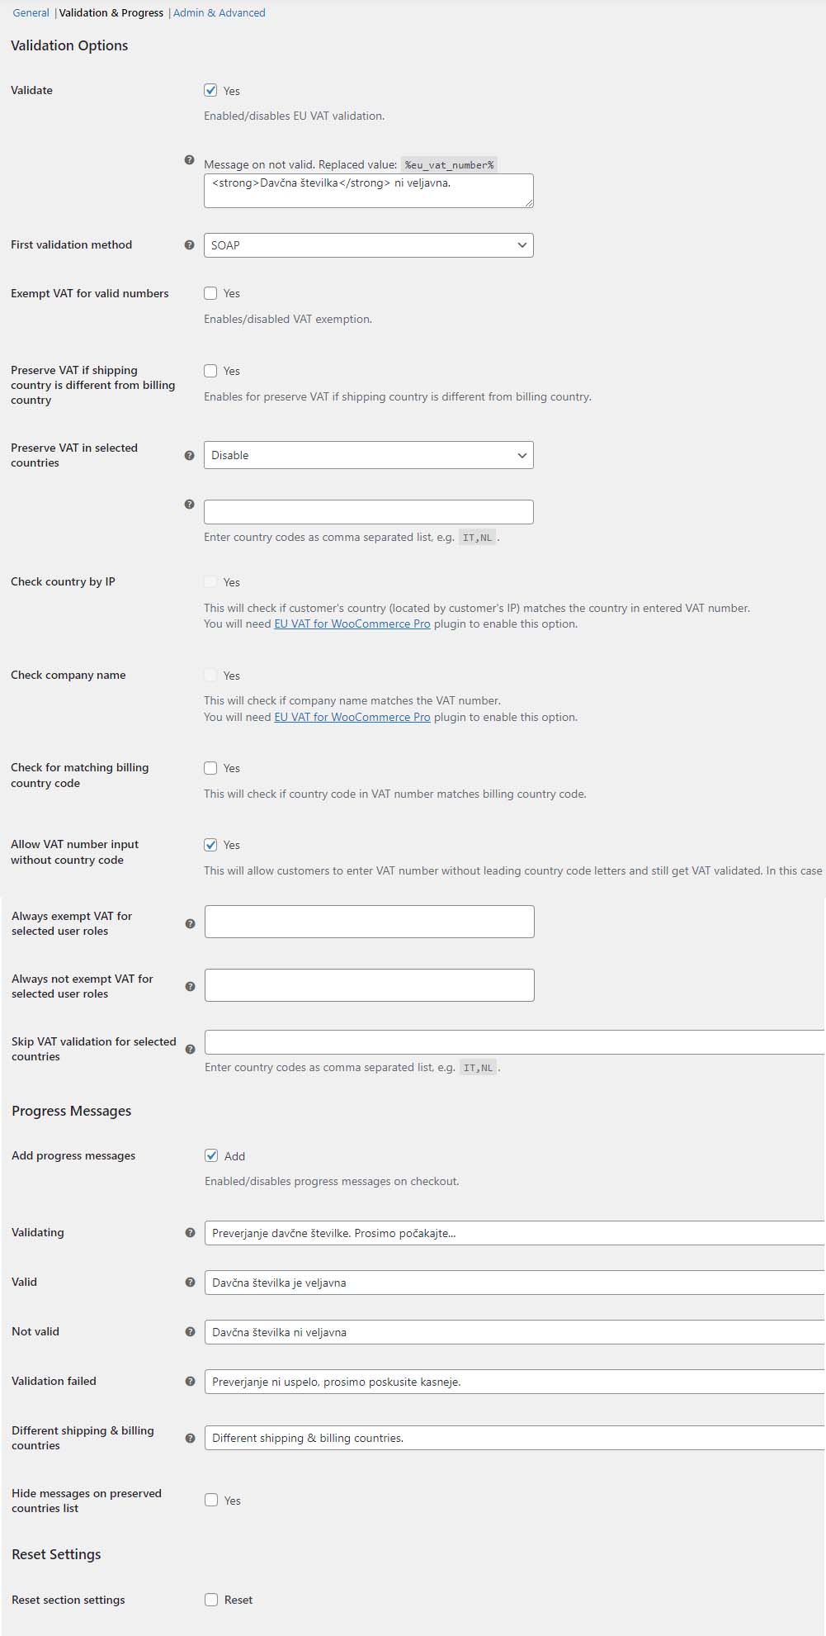Click help icon for Preserve VAT in selected countries dropdown
Screen dimensions: 826x1636
tap(189, 455)
